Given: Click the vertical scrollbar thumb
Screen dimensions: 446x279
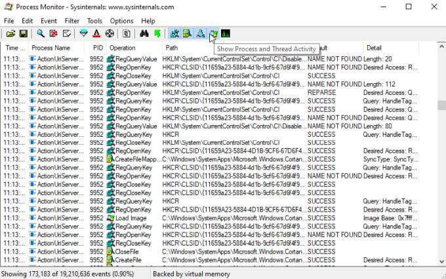Looking at the screenshot, I should (x=441, y=105).
